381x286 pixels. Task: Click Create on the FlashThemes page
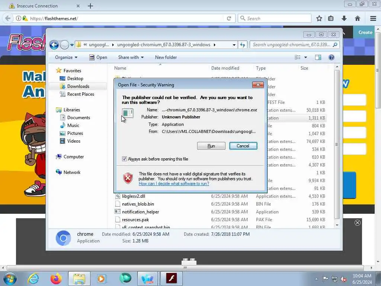point(365,32)
